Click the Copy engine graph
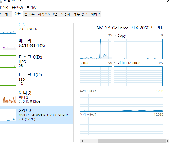This screenshot has height=146, width=169. point(138,49)
